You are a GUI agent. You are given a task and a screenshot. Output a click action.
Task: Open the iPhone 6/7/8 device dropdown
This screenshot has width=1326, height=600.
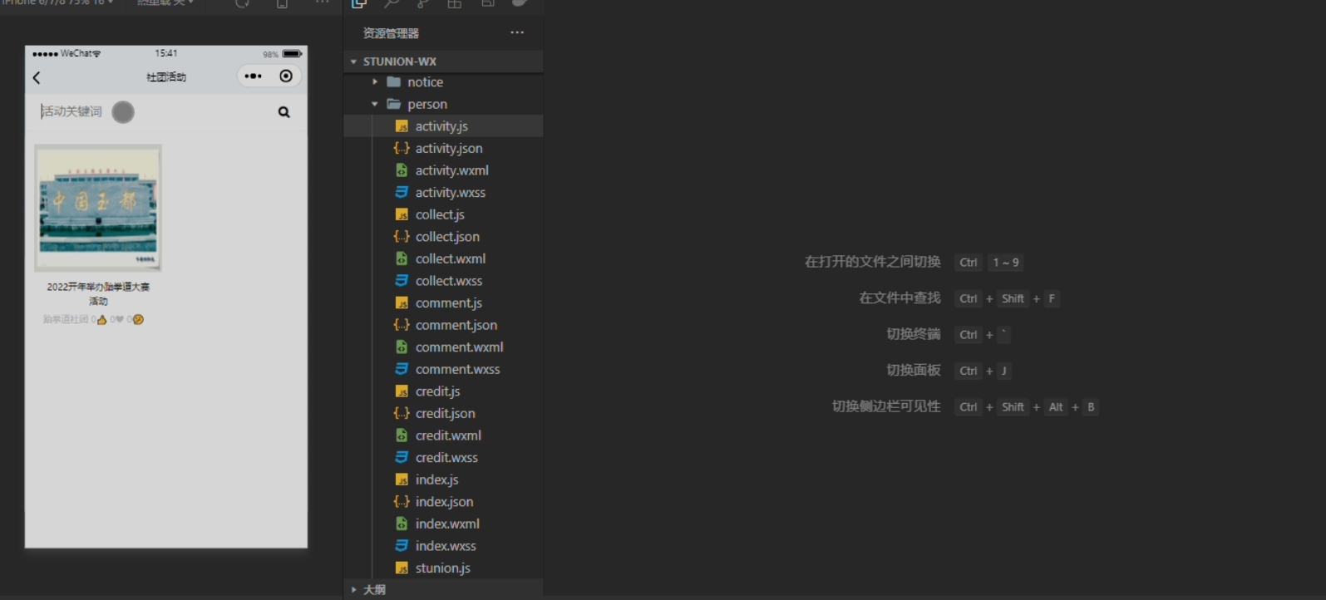(58, 2)
